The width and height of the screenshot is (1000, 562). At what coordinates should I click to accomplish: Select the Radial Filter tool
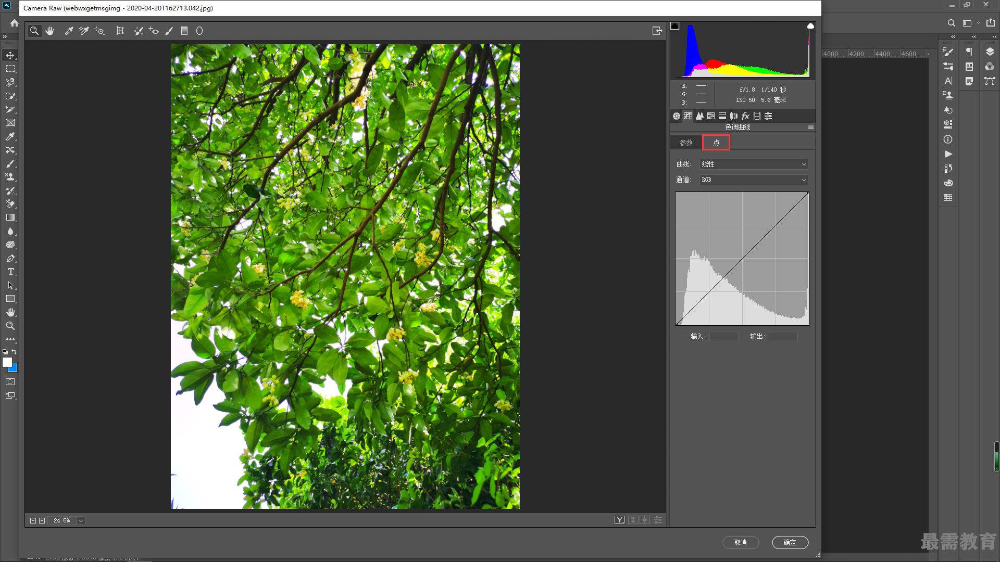(x=199, y=31)
